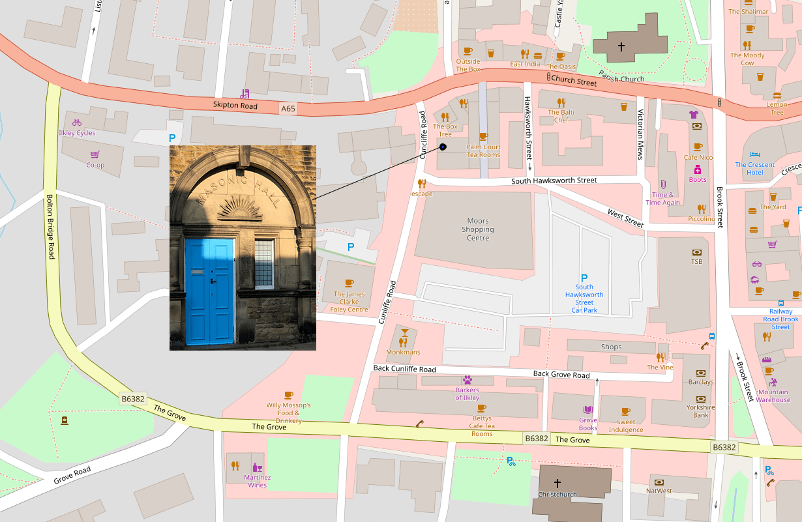Image resolution: width=802 pixels, height=522 pixels.
Task: Select the Christchurch cross symbol
Action: point(557,484)
